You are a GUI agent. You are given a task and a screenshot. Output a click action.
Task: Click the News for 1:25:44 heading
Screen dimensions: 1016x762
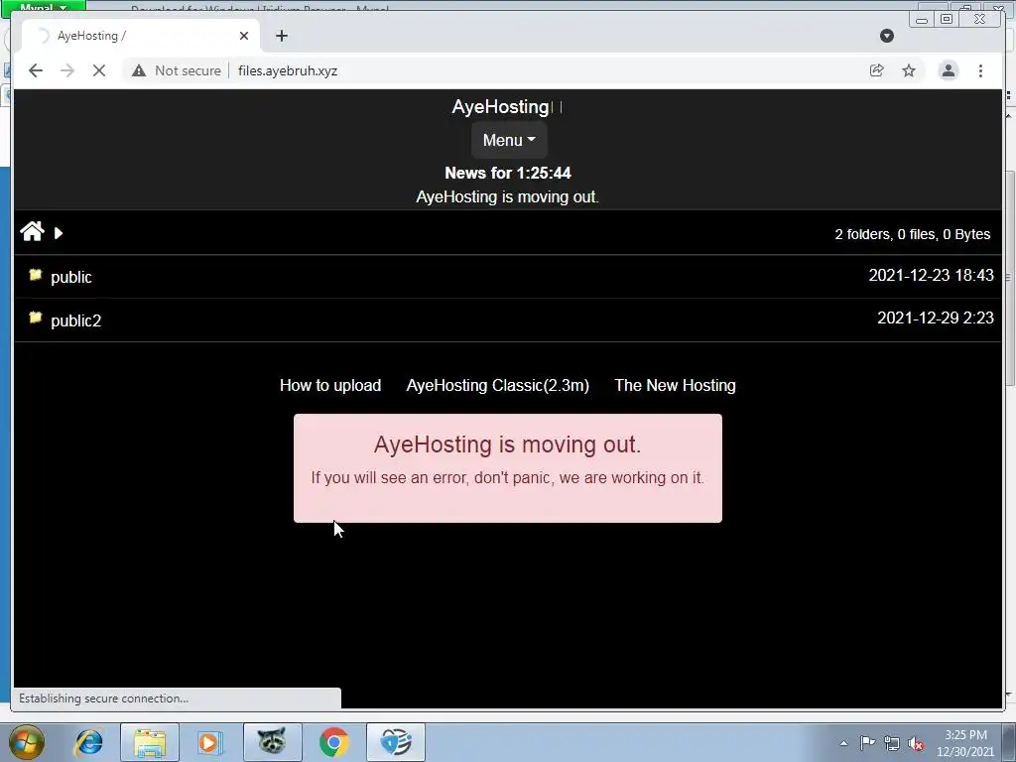point(508,173)
